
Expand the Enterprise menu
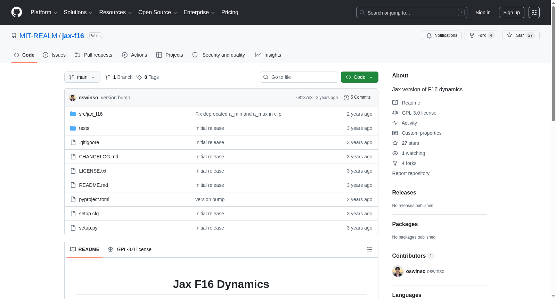point(199,13)
